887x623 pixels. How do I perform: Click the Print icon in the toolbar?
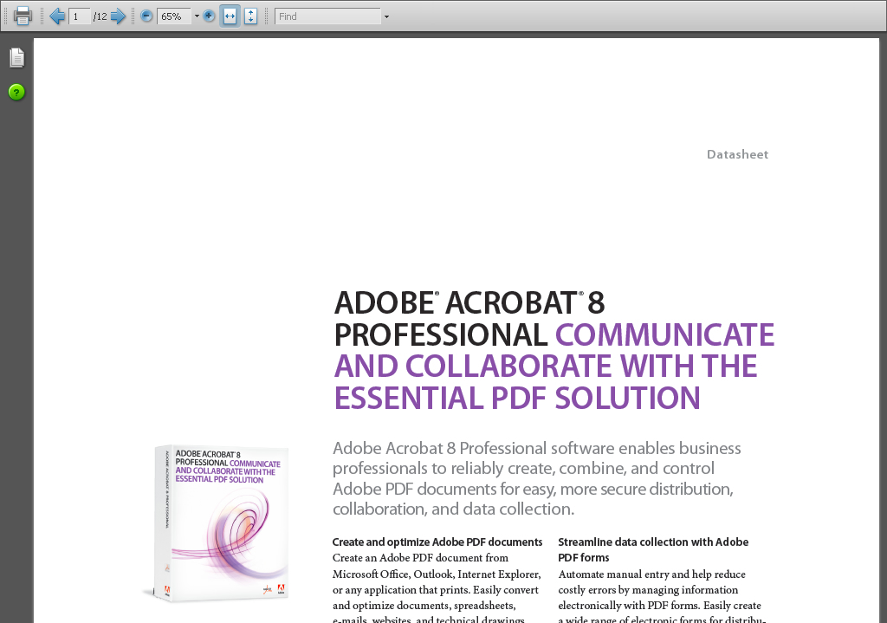point(23,16)
